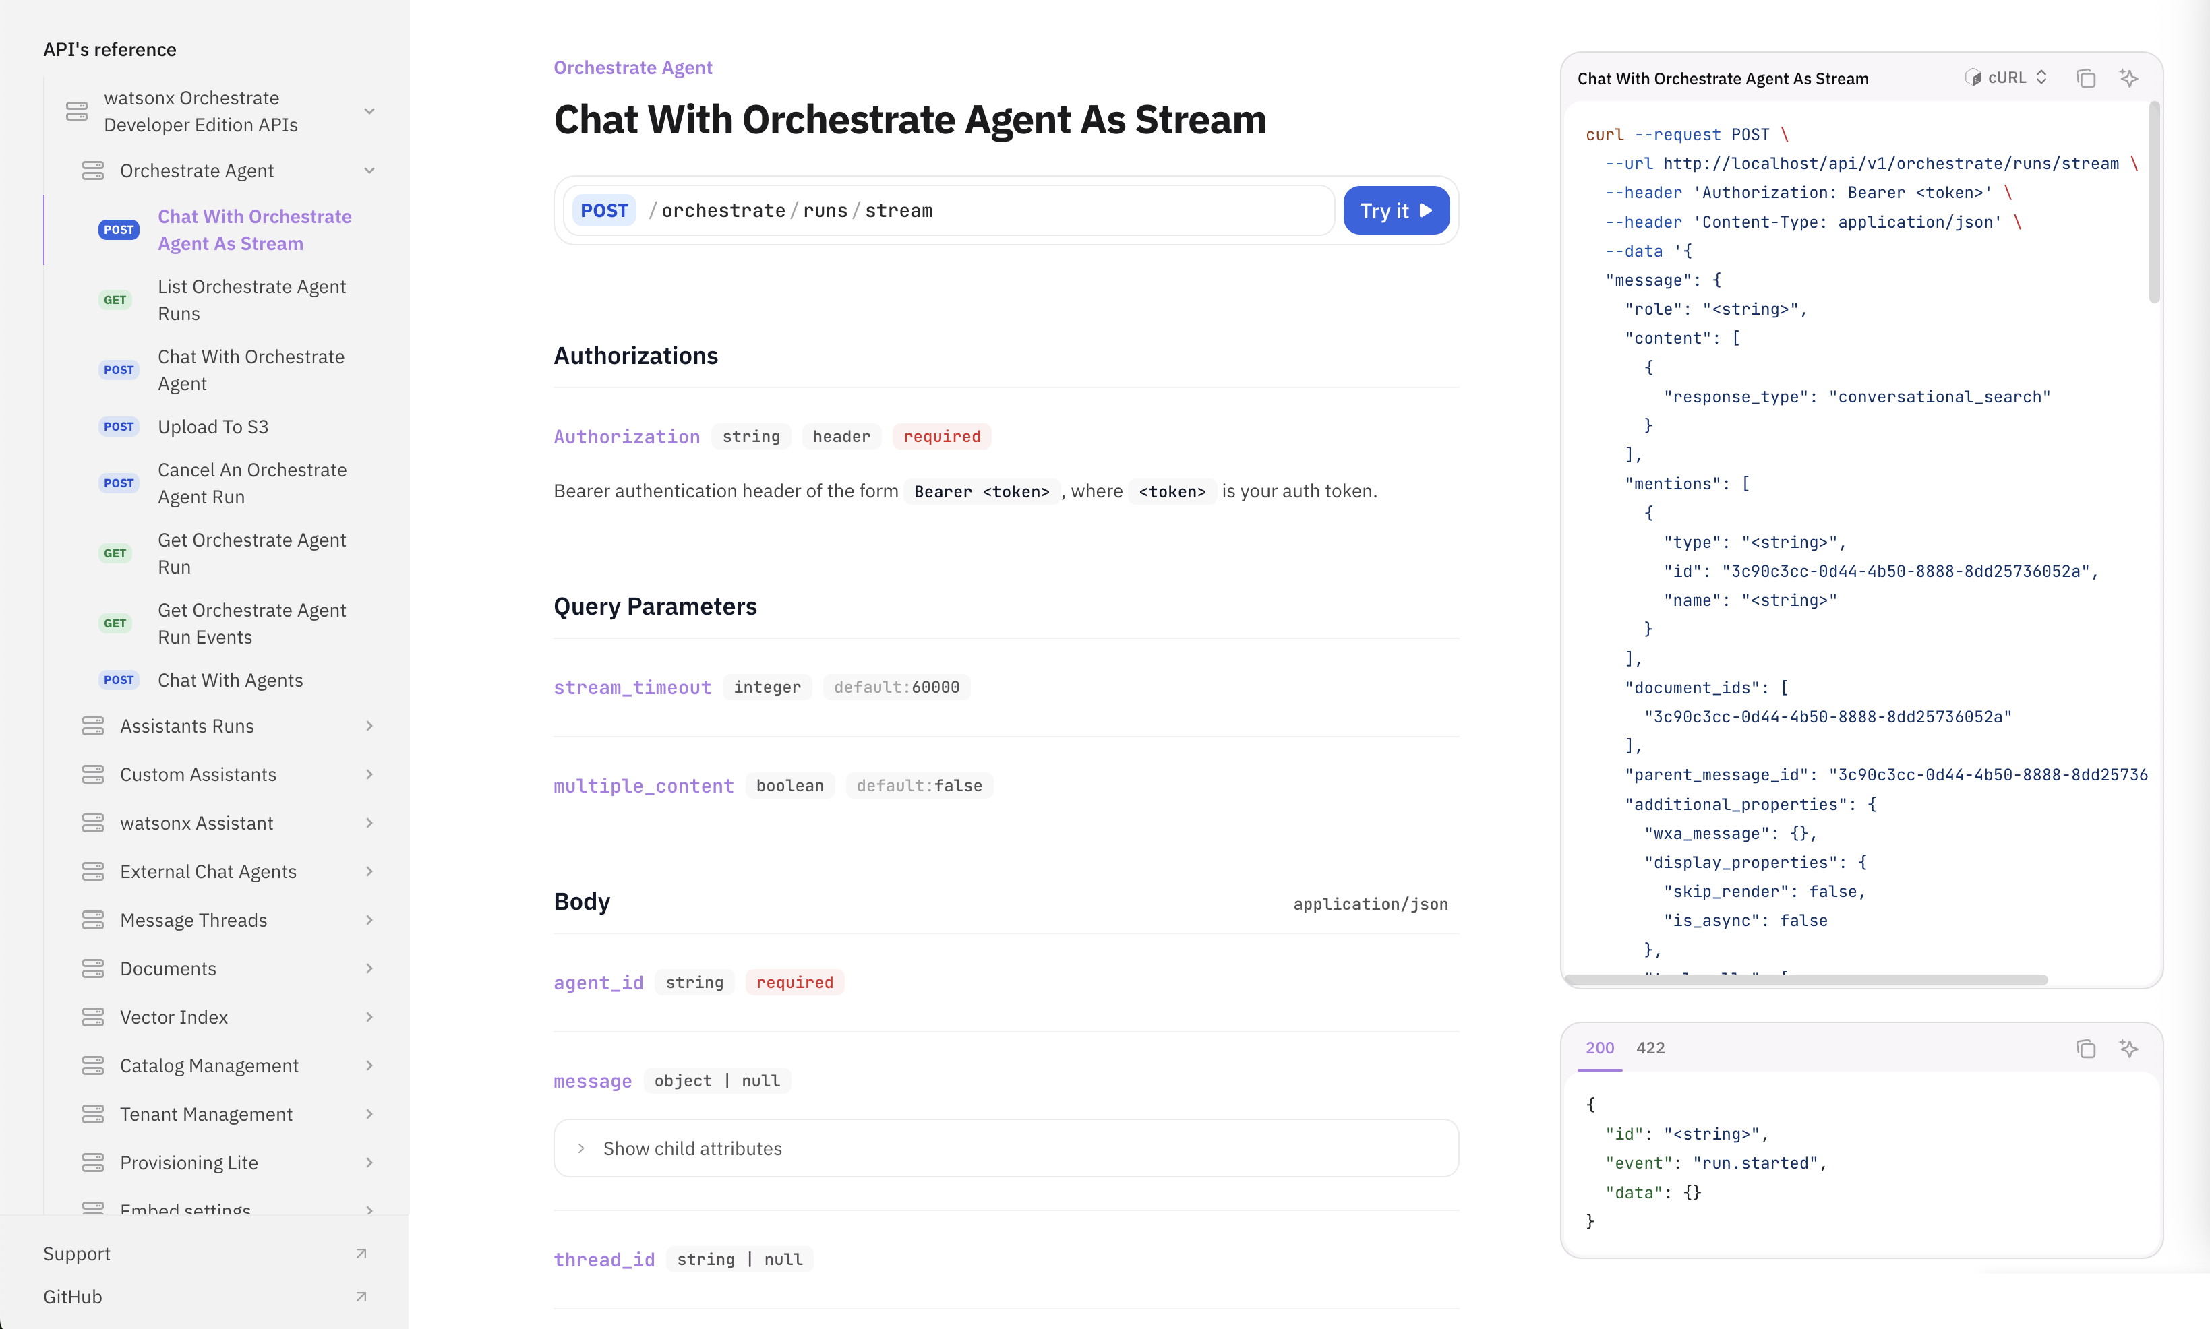Viewport: 2210px width, 1329px height.
Task: Expand the Documents section chevron
Action: (x=369, y=968)
